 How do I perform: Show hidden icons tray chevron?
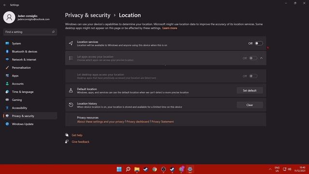270,169
